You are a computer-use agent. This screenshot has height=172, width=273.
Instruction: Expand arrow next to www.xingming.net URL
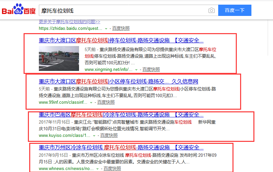[136, 70]
